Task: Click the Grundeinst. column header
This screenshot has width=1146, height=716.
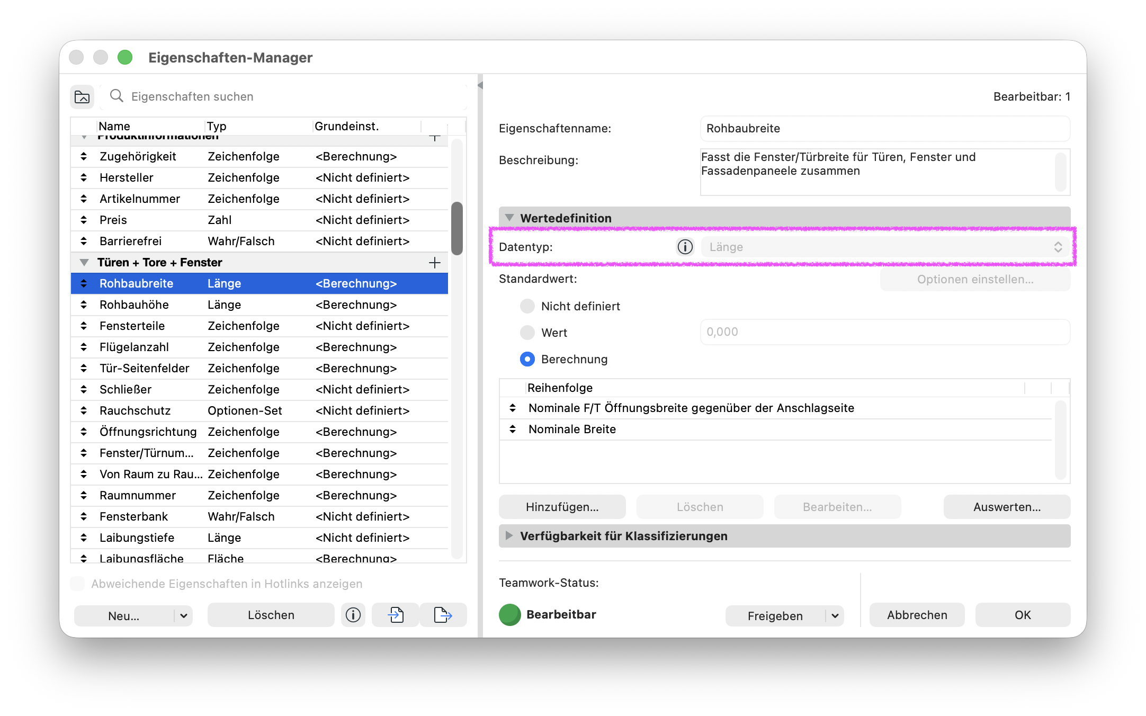Action: [366, 126]
